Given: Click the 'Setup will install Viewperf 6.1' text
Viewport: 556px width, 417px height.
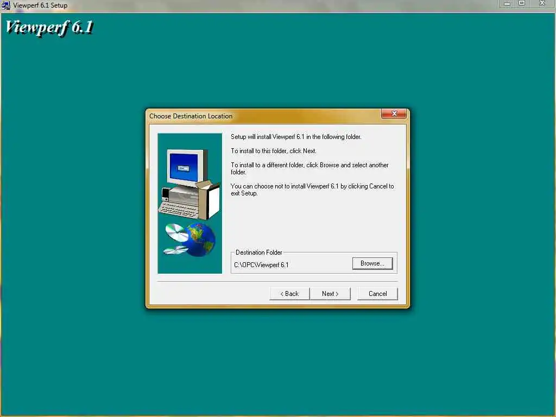Looking at the screenshot, I should tap(296, 136).
